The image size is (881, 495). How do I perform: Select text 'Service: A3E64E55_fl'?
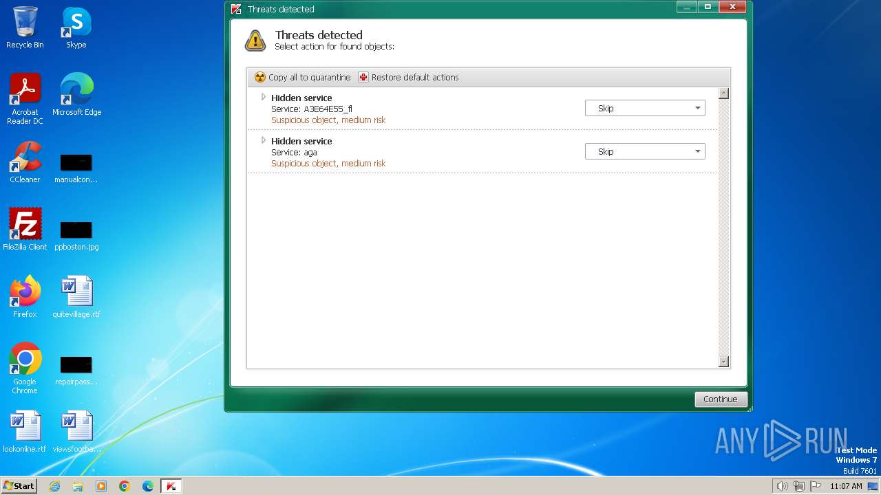(x=312, y=109)
